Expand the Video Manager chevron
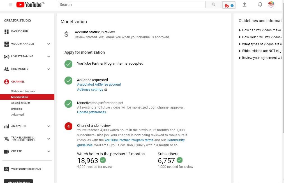The width and height of the screenshot is (284, 183). [49, 44]
